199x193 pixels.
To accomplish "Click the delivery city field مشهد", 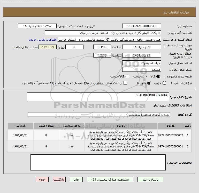I will tap(142, 69).
